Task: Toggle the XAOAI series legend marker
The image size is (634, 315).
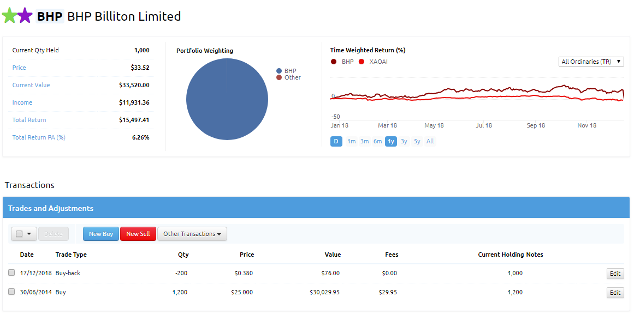Action: (x=362, y=62)
